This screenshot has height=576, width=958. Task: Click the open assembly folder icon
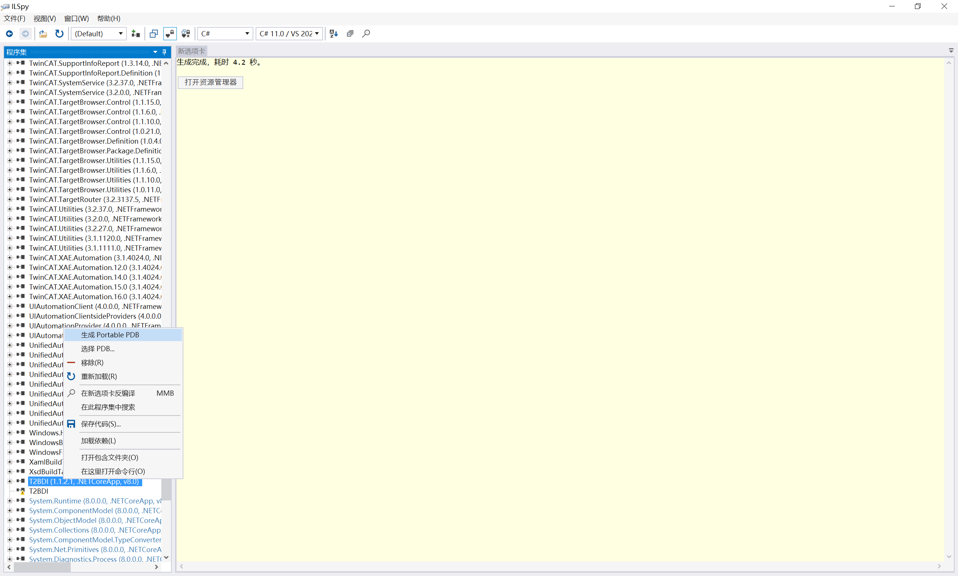pos(43,34)
